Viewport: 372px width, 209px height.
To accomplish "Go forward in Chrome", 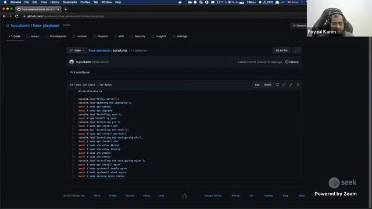I will pos(10,16).
